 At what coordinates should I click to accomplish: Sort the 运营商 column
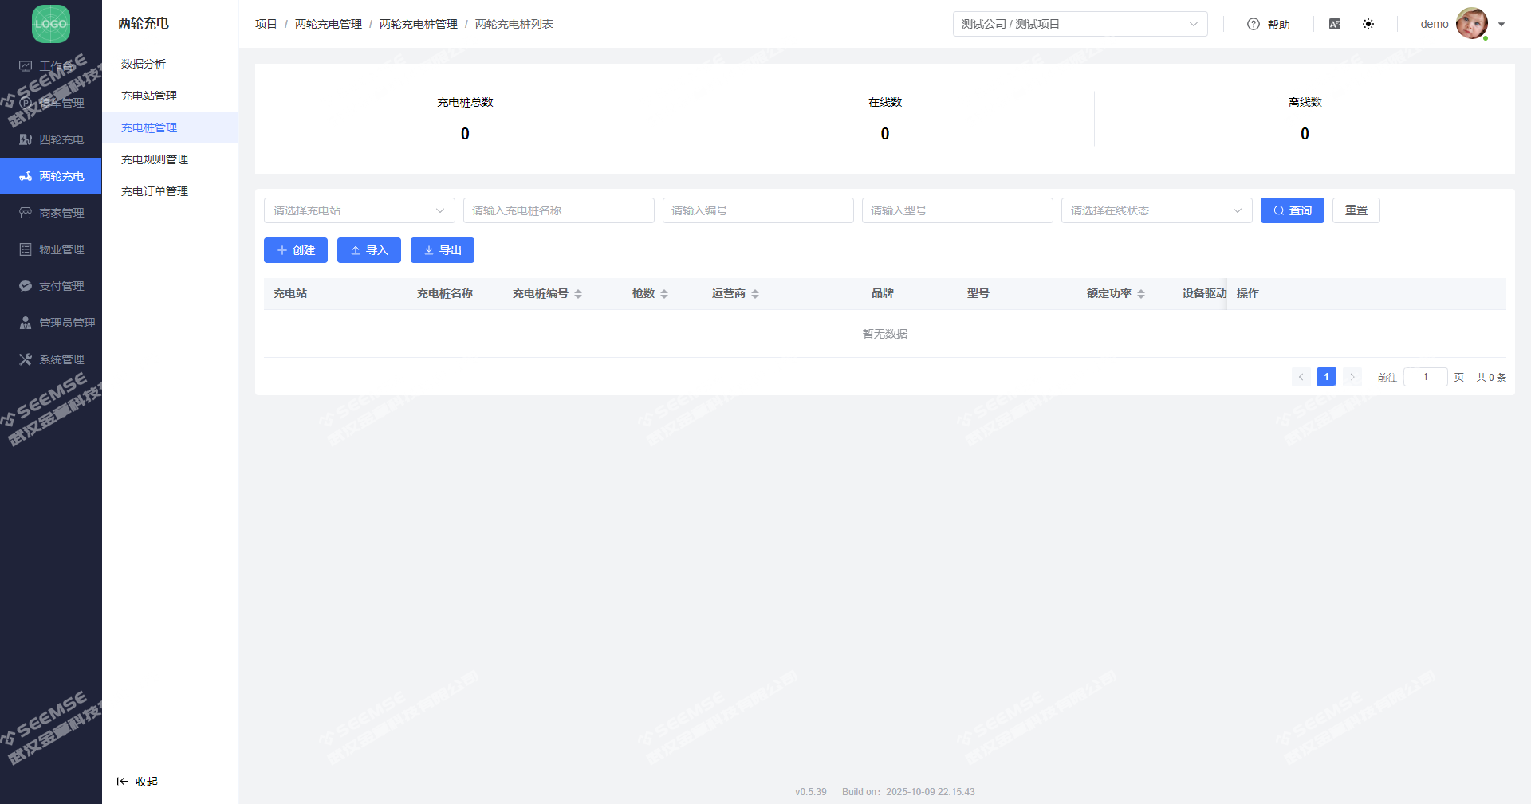click(755, 294)
